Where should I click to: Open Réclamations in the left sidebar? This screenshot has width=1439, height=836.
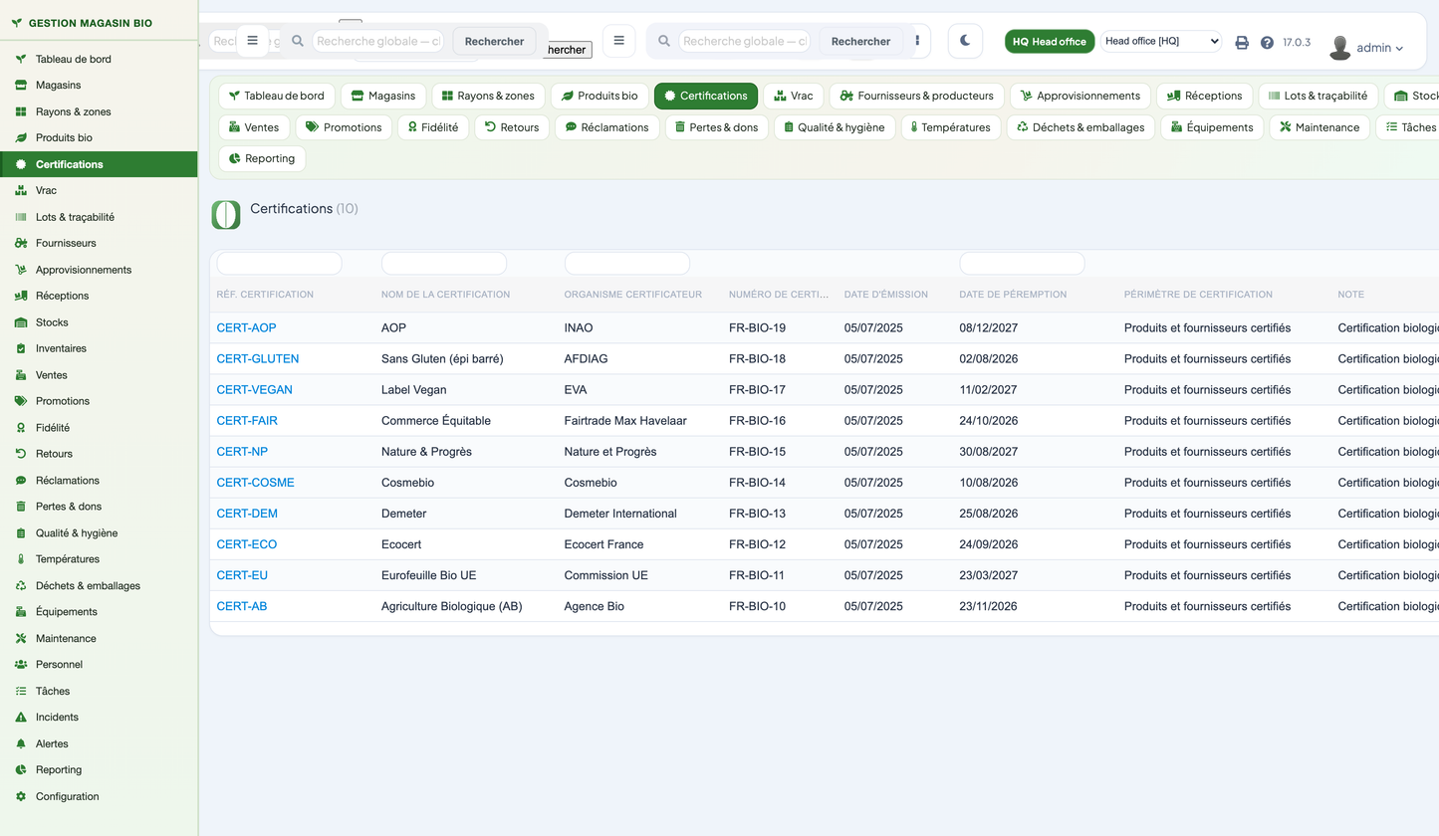click(99, 481)
